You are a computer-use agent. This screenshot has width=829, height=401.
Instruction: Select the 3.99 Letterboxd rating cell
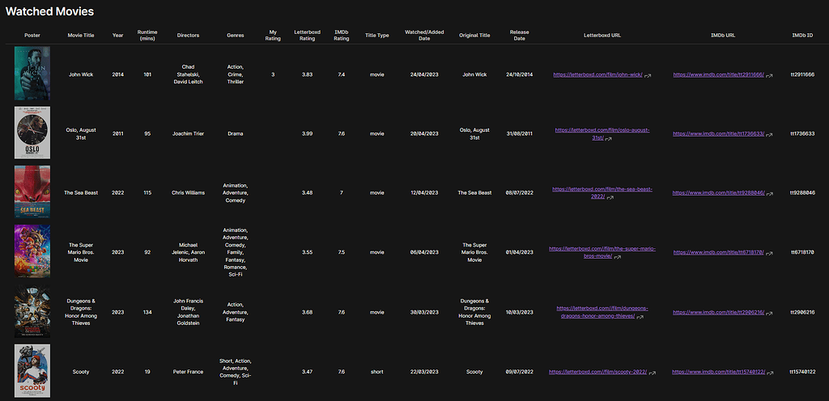point(307,134)
